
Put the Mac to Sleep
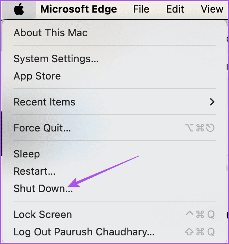[x=114, y=154]
